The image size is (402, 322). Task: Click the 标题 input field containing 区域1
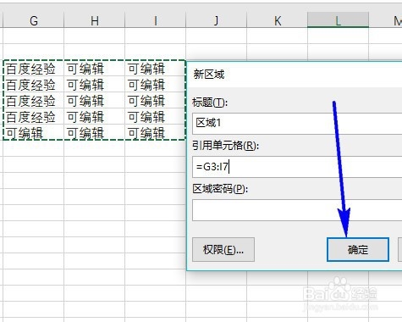pyautogui.click(x=297, y=124)
